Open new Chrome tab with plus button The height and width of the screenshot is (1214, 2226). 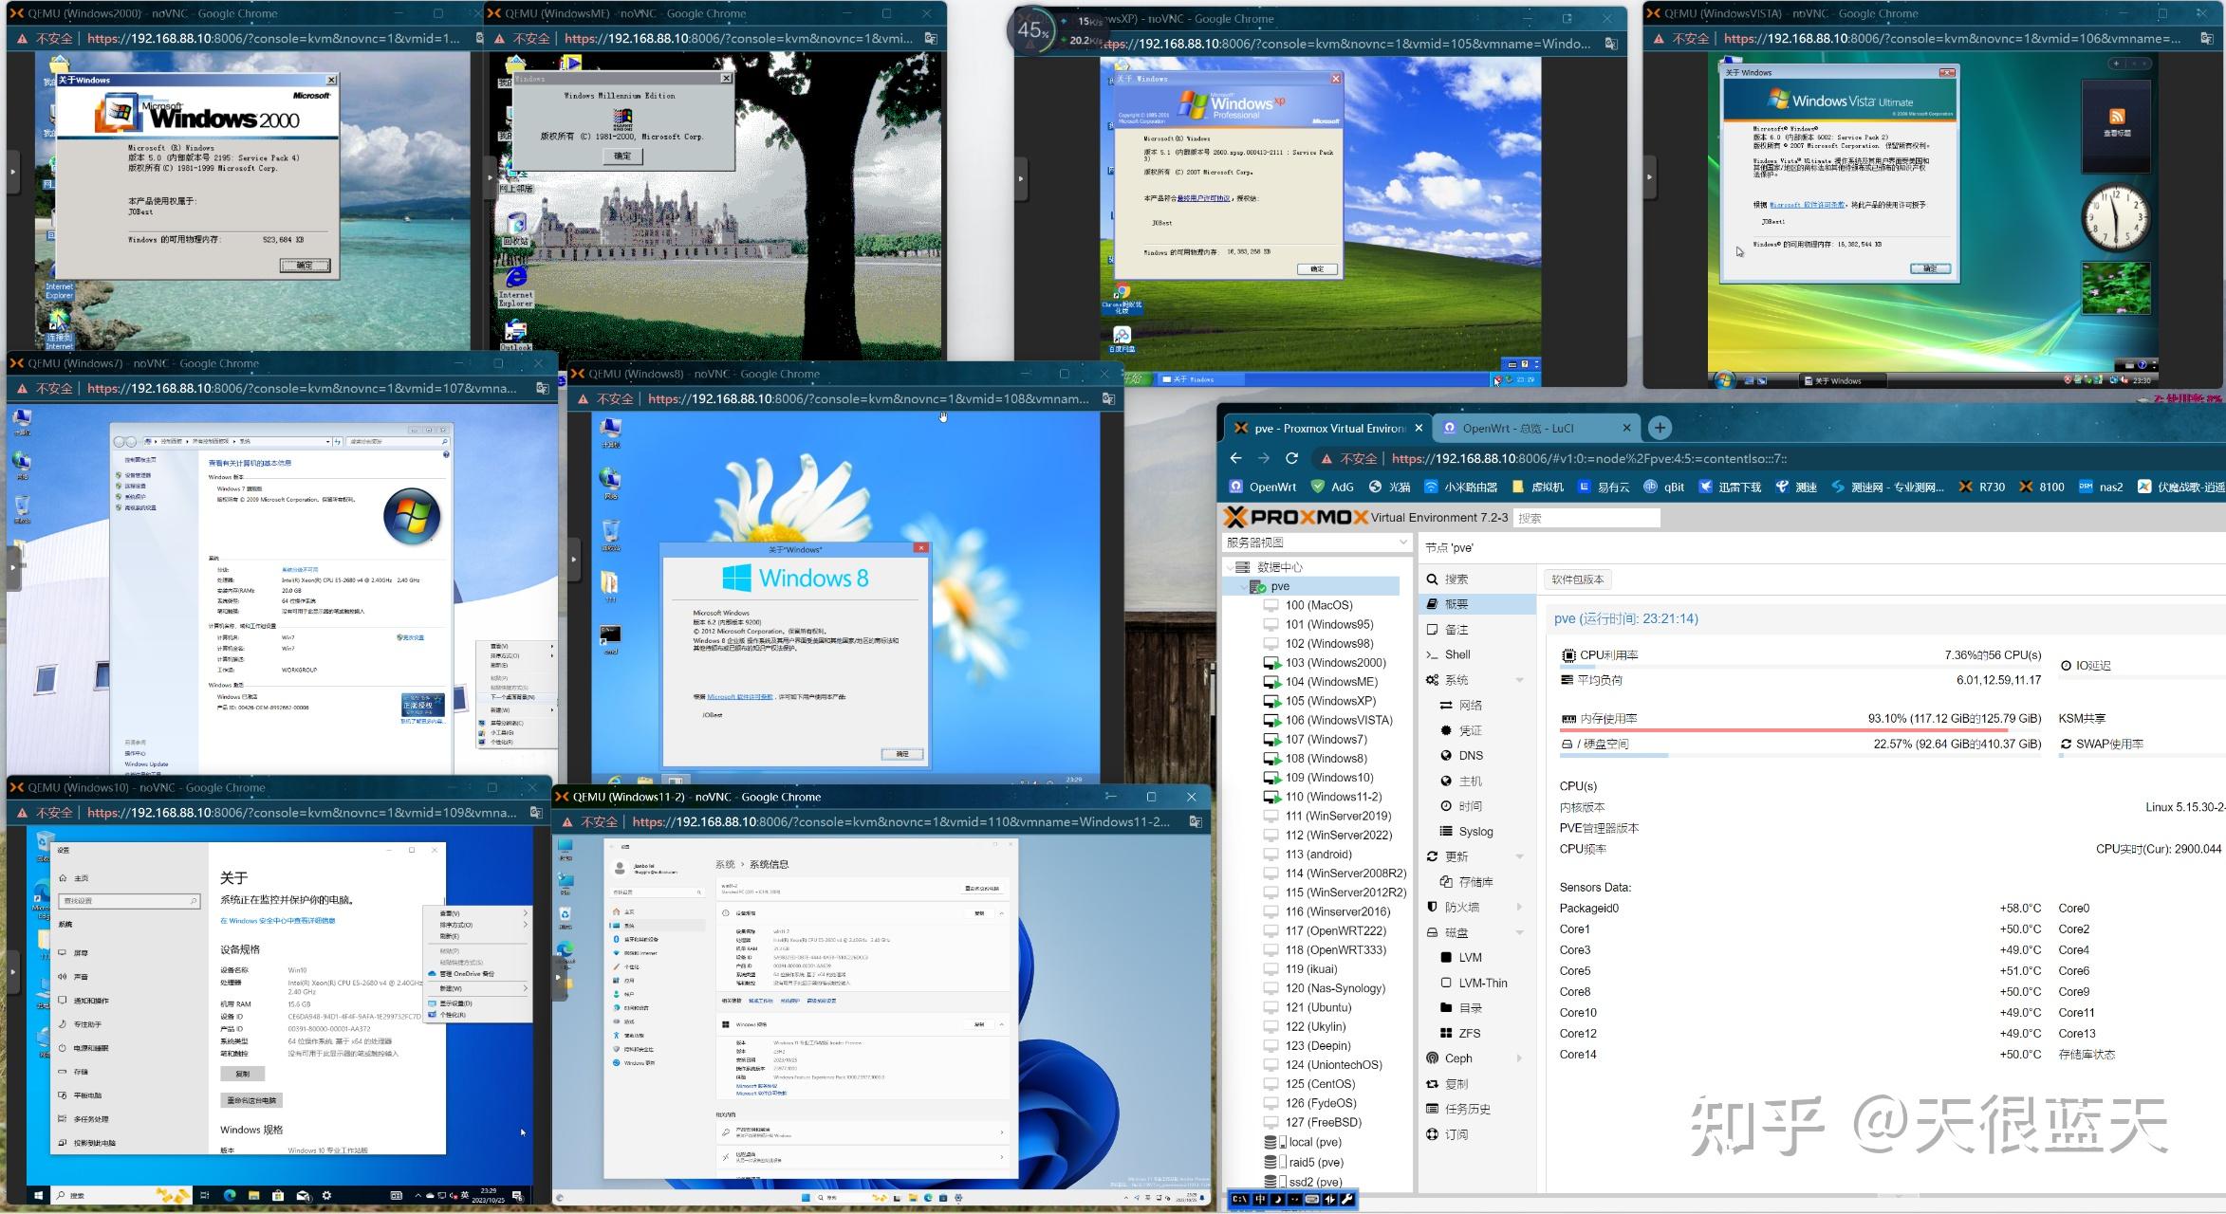(x=1660, y=428)
